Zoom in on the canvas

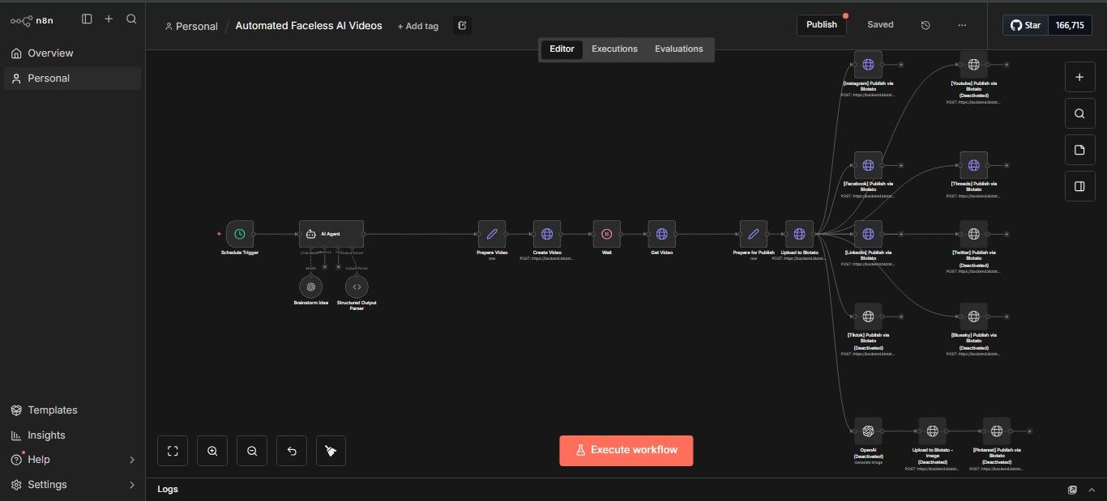(x=212, y=451)
